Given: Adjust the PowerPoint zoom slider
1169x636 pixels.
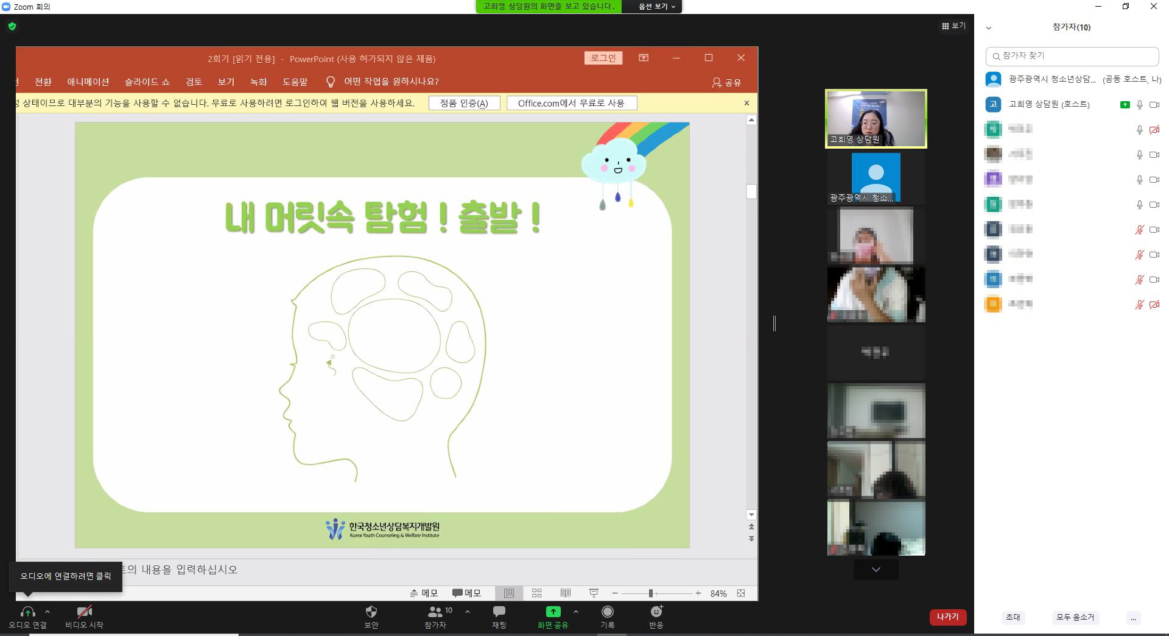Looking at the screenshot, I should [x=651, y=593].
